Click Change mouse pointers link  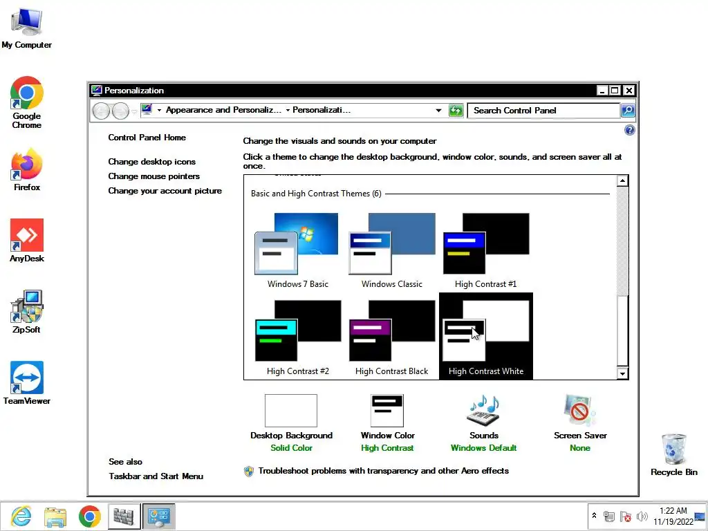point(153,176)
